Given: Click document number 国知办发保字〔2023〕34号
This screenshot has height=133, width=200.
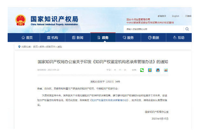Looking at the screenshot, I should [x=105, y=82].
